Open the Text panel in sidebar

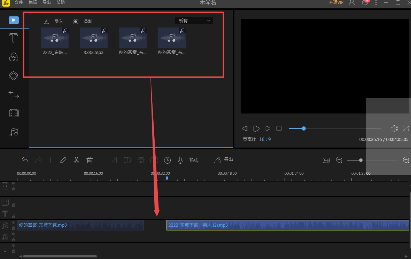click(14, 38)
